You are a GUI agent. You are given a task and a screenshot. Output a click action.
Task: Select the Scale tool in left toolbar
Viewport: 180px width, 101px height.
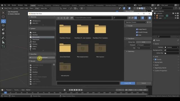(3, 29)
